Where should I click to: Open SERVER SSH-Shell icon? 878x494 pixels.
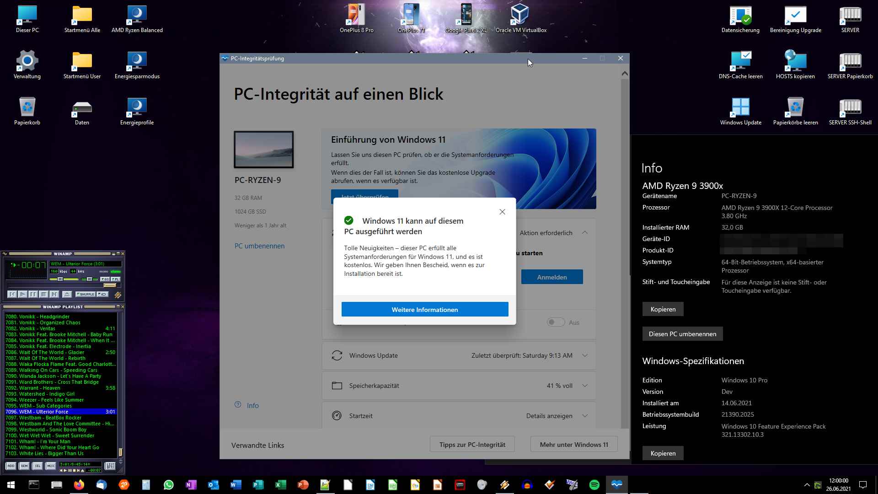[x=850, y=111]
